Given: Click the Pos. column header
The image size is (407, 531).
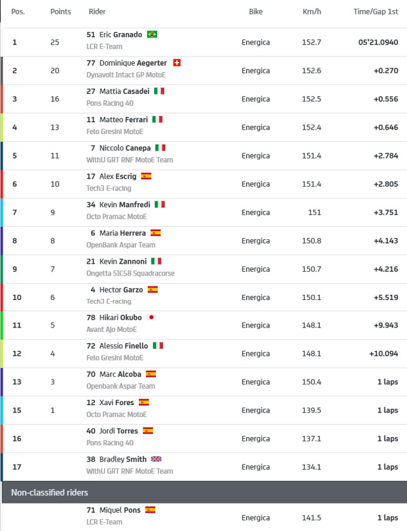Looking at the screenshot, I should pos(18,11).
